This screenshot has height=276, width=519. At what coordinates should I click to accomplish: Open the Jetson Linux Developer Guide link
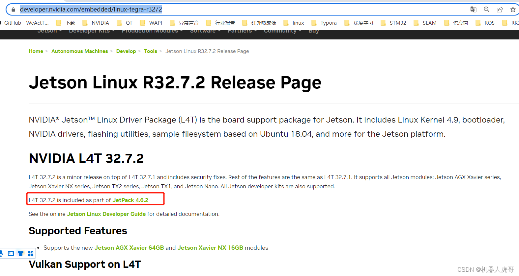[x=106, y=214]
